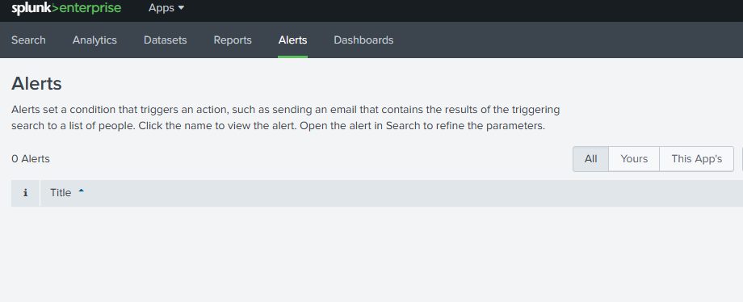The width and height of the screenshot is (743, 302).
Task: Select the active Alerts tab
Action: coord(293,40)
